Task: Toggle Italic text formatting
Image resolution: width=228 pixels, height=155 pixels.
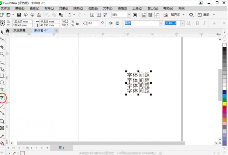Action: click(205, 23)
